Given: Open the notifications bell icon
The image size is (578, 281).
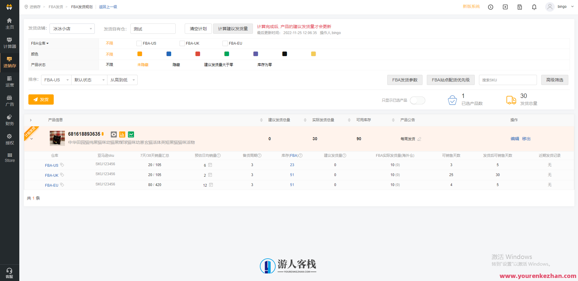Looking at the screenshot, I should [534, 7].
